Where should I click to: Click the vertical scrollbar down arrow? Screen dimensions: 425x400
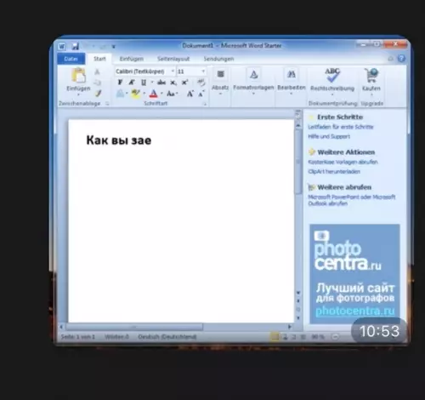(298, 293)
